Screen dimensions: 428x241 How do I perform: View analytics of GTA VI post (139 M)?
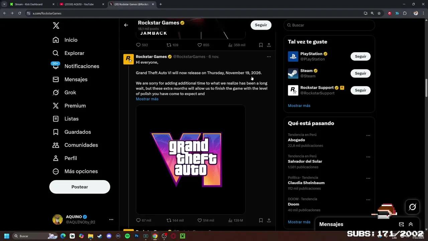click(235, 220)
